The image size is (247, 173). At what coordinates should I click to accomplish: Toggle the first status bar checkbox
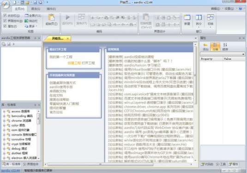[x=5, y=15]
